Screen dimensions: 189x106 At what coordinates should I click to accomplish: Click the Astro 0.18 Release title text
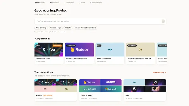click(104, 59)
